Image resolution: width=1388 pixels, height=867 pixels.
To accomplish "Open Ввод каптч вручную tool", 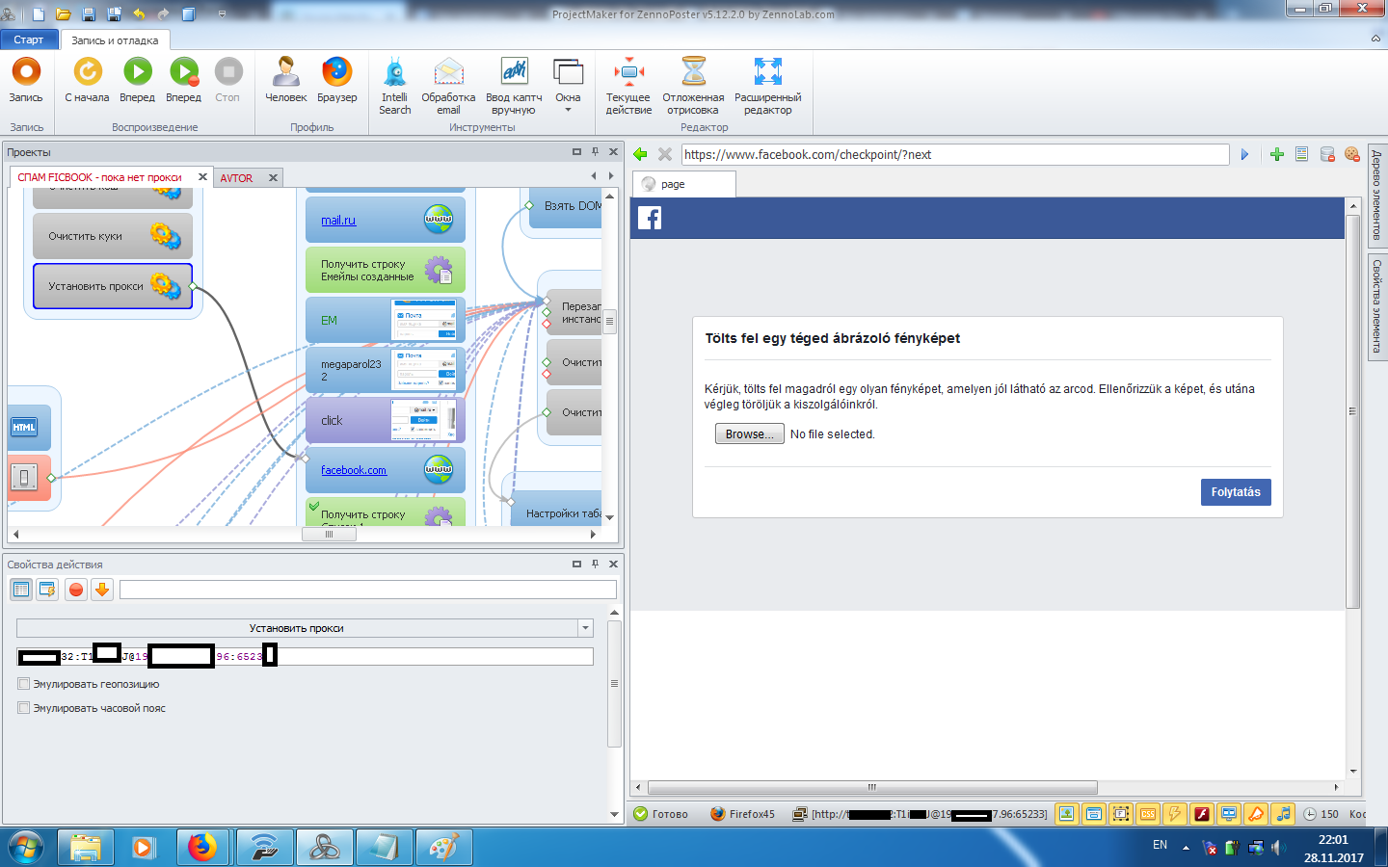I will click(x=514, y=86).
